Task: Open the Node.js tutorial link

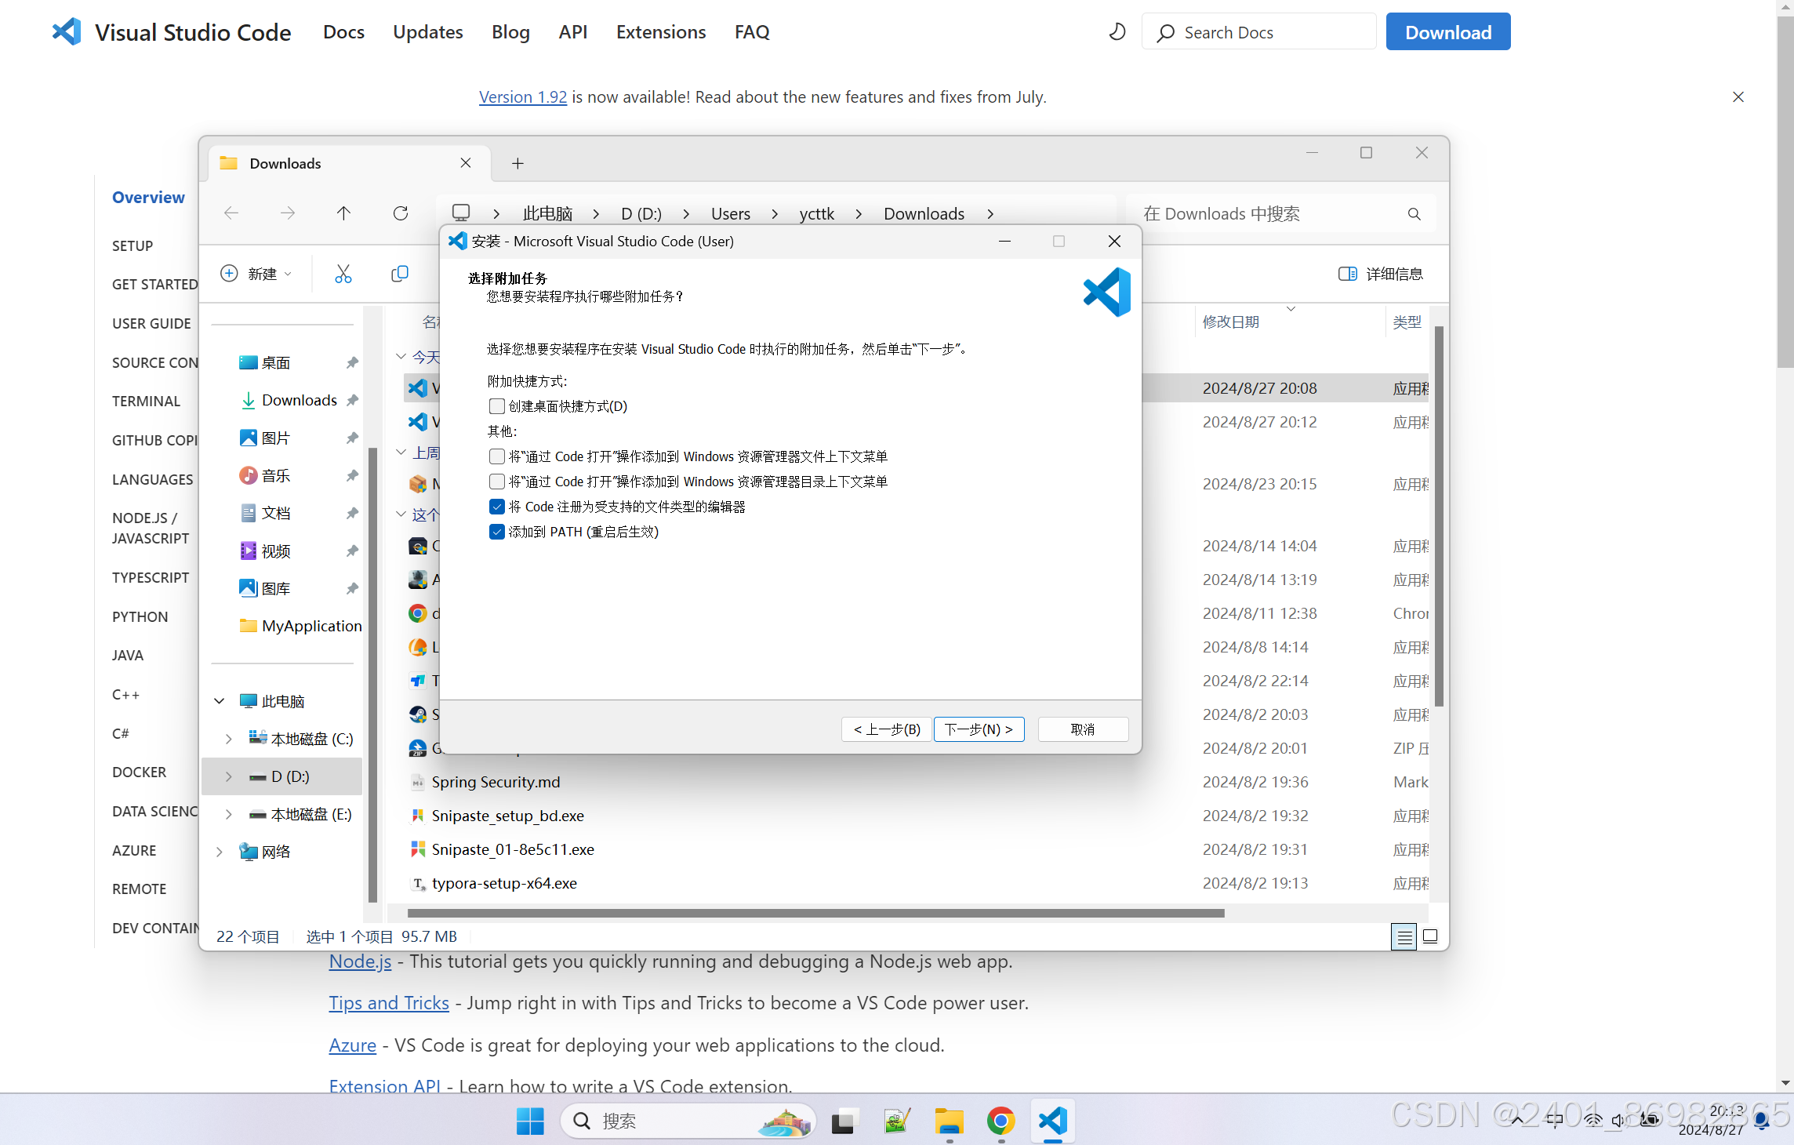Action: 360,961
